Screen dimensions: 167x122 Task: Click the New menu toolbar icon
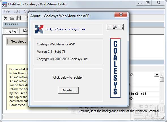click(5, 18)
